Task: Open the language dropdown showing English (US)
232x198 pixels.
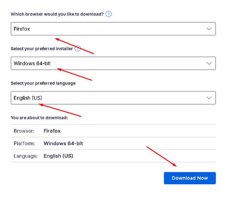Action: coord(113,98)
